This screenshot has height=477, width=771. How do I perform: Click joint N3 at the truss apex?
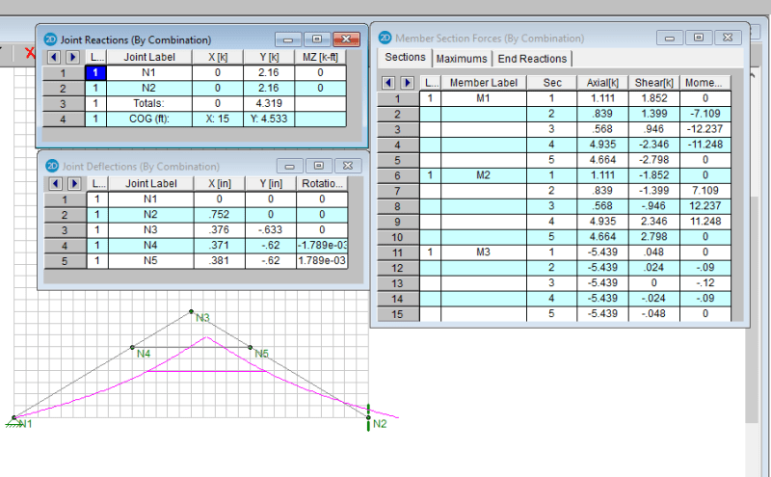(x=191, y=311)
